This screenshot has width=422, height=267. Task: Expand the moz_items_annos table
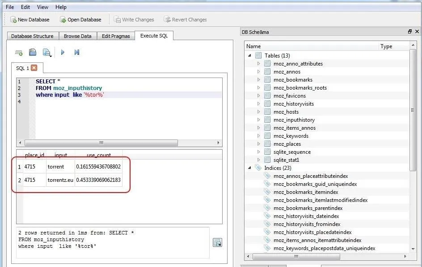(259, 128)
